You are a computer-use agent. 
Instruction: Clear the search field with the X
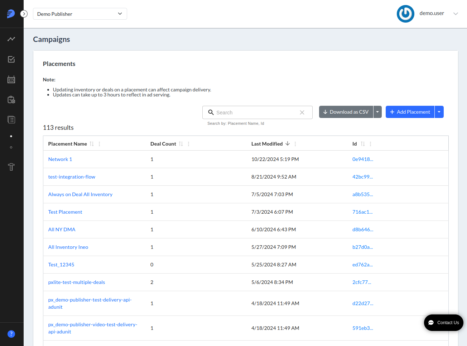[302, 113]
